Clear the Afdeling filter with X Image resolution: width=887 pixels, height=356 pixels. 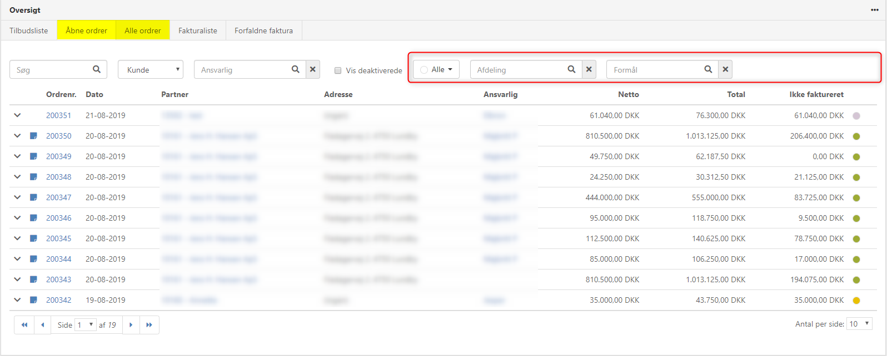tap(589, 69)
